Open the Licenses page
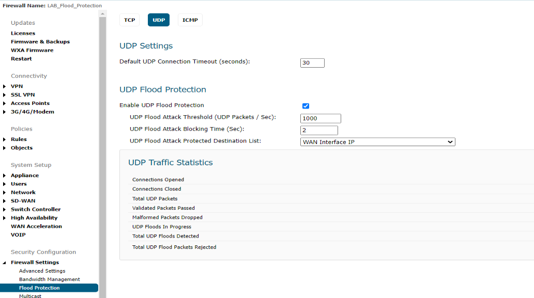 click(23, 34)
